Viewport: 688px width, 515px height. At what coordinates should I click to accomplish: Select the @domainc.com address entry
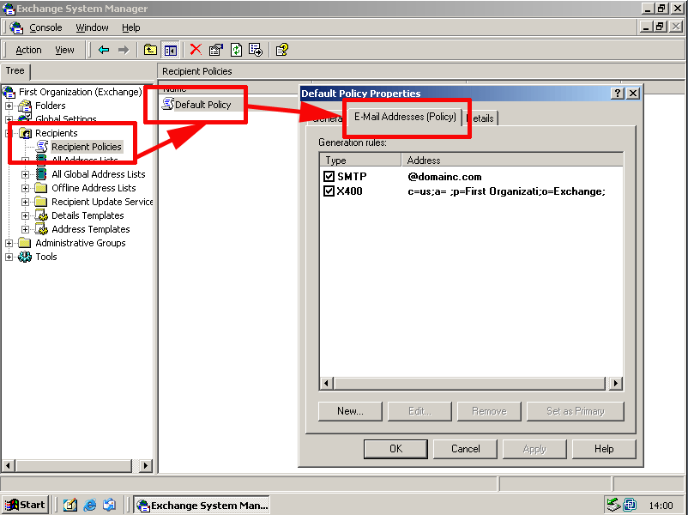[444, 177]
